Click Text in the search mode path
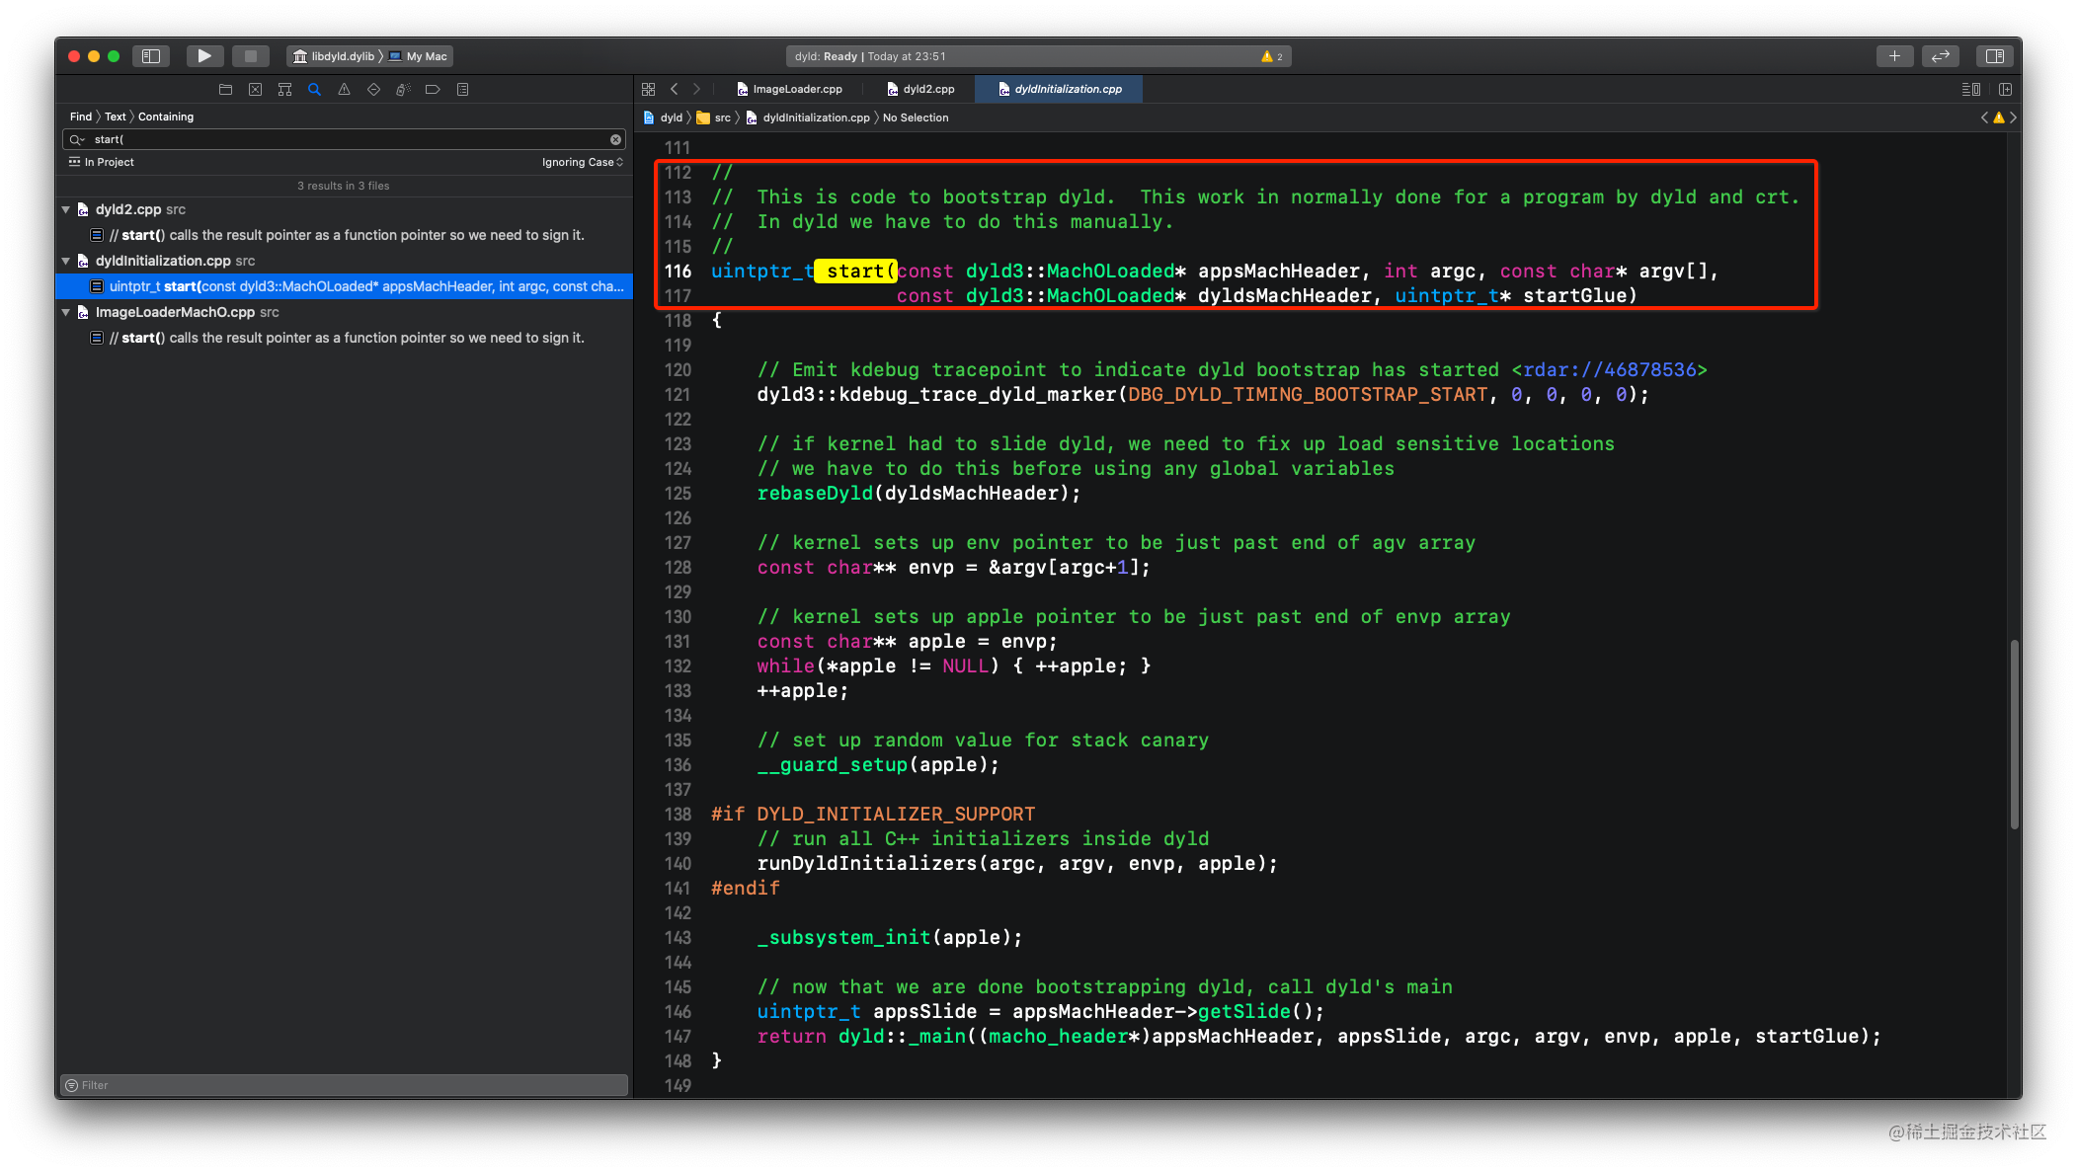The width and height of the screenshot is (2077, 1172). (116, 117)
